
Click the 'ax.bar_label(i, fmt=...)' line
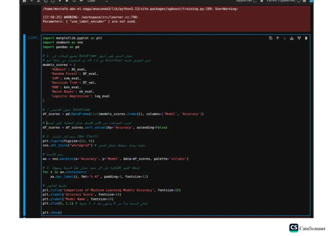99,177
